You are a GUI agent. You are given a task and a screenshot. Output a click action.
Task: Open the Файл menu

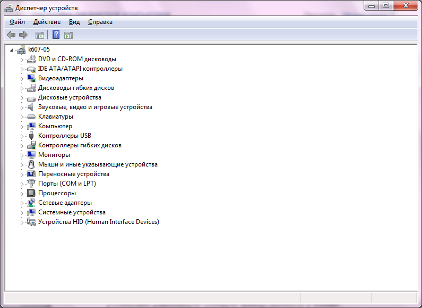click(x=17, y=22)
